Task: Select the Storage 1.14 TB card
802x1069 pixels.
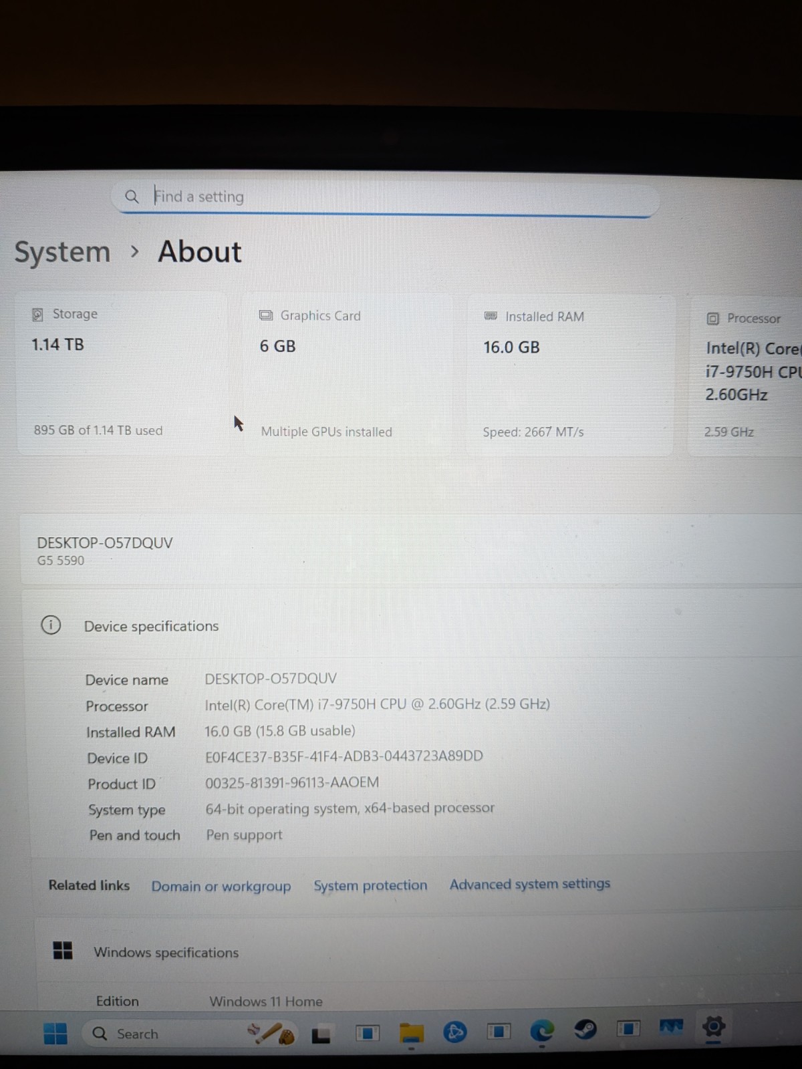Action: click(124, 374)
